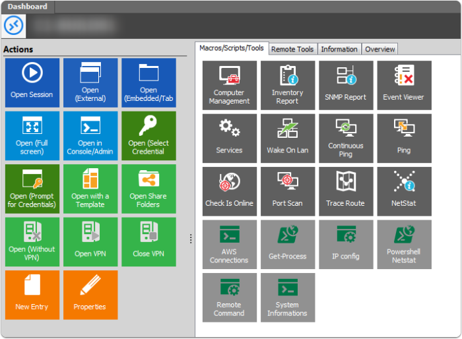462x339 pixels.
Task: Click Open Share Folders tile
Action: pos(148,189)
